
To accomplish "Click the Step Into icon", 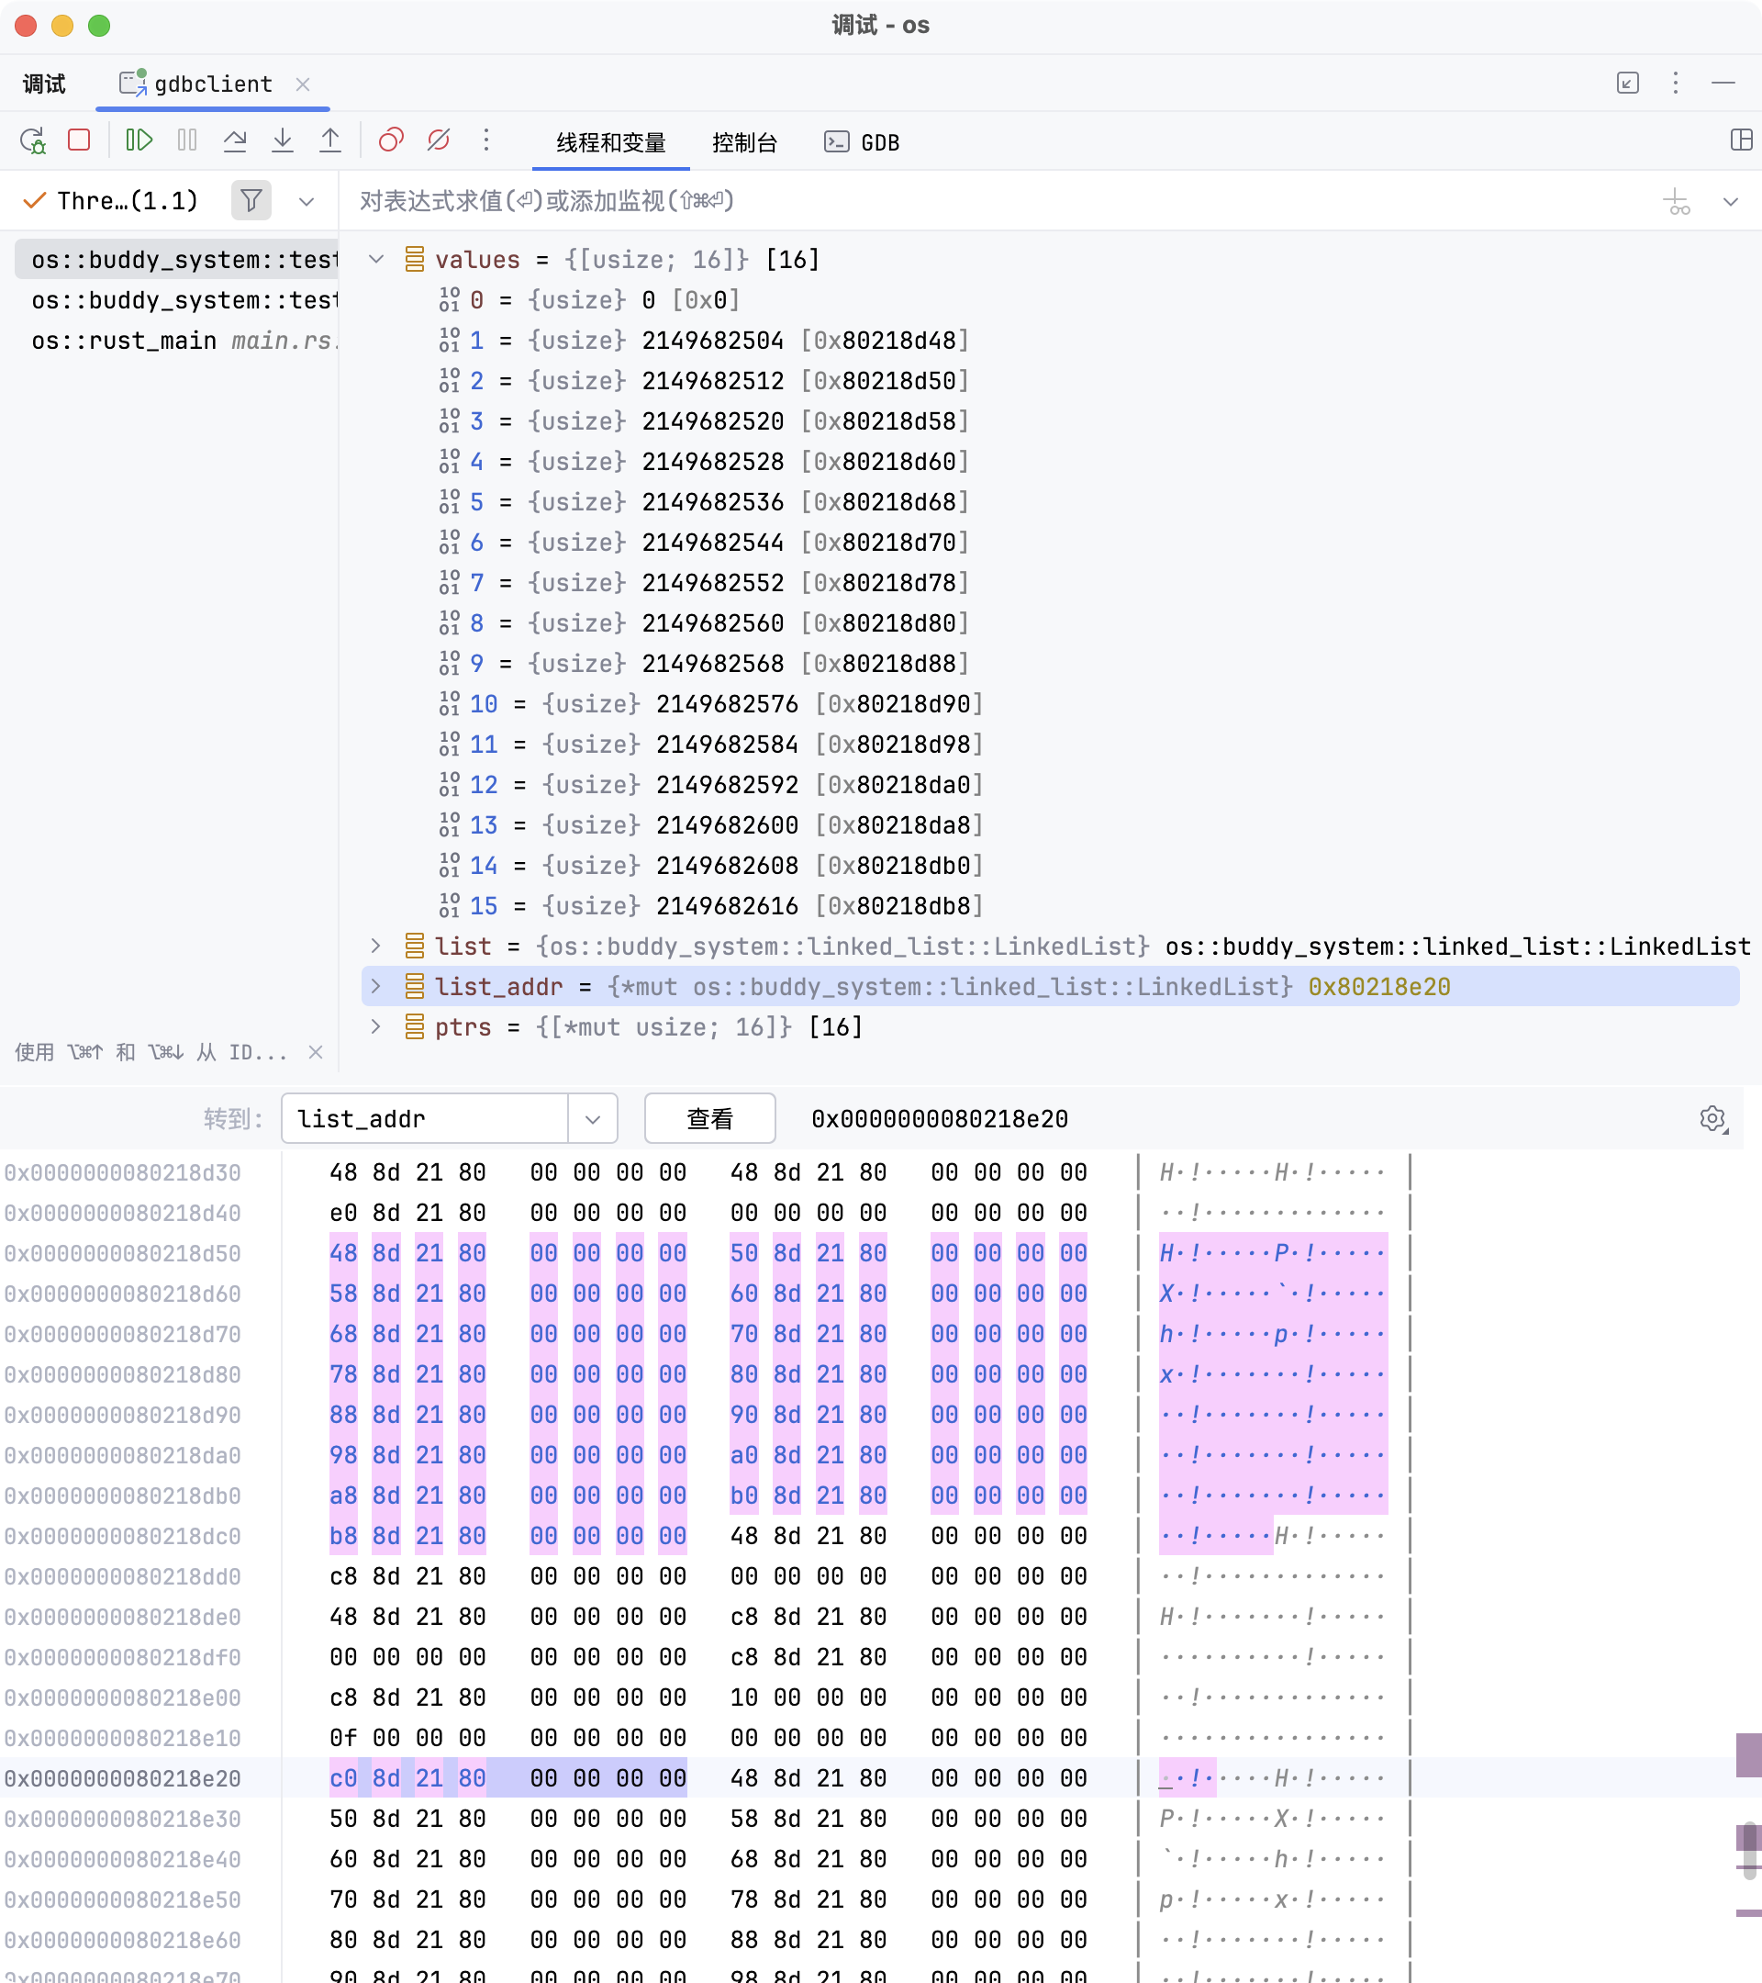I will click(x=282, y=141).
